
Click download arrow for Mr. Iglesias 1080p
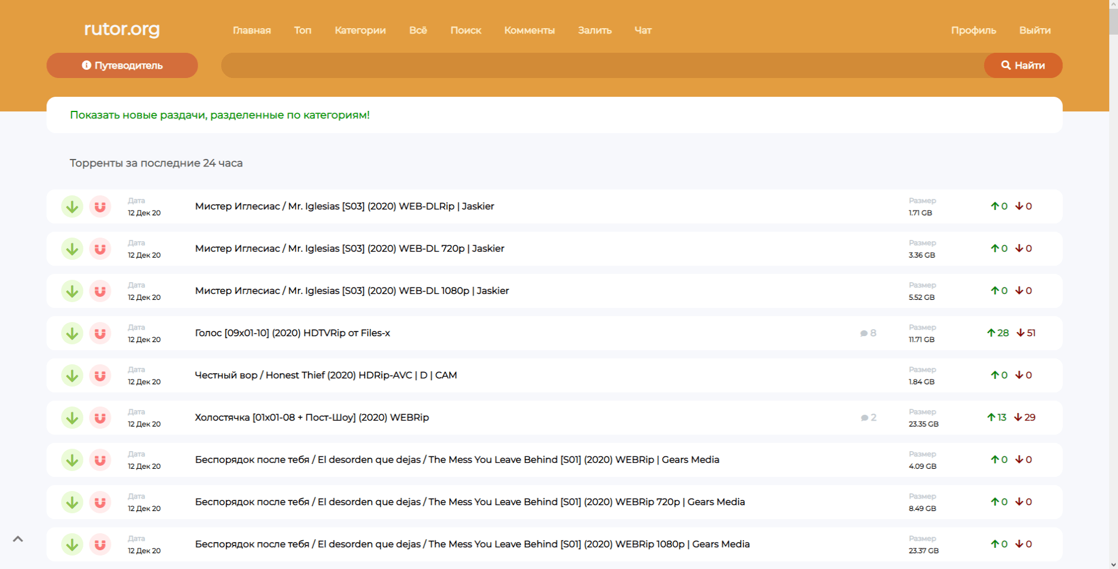point(72,291)
